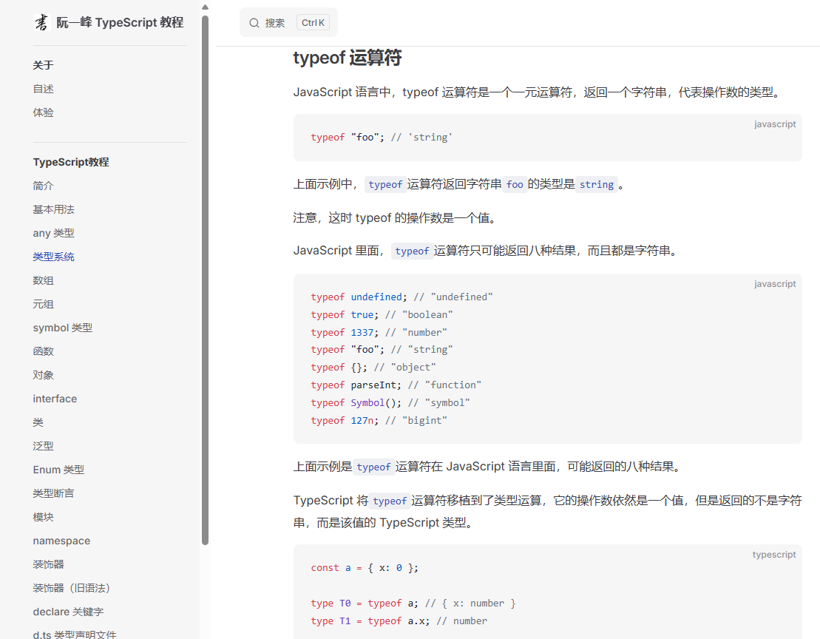The image size is (820, 639).
Task: Open the declare 关键字 chapter
Action: tap(68, 612)
